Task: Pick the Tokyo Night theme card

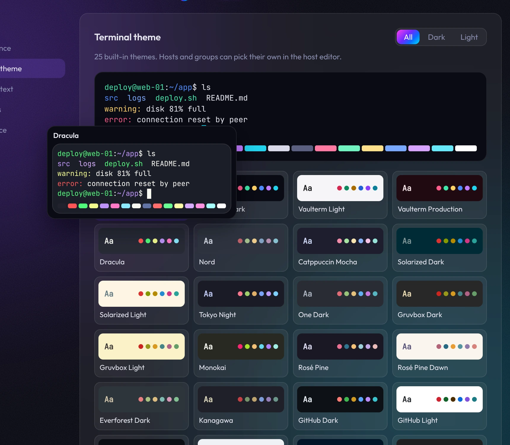Action: (241, 301)
